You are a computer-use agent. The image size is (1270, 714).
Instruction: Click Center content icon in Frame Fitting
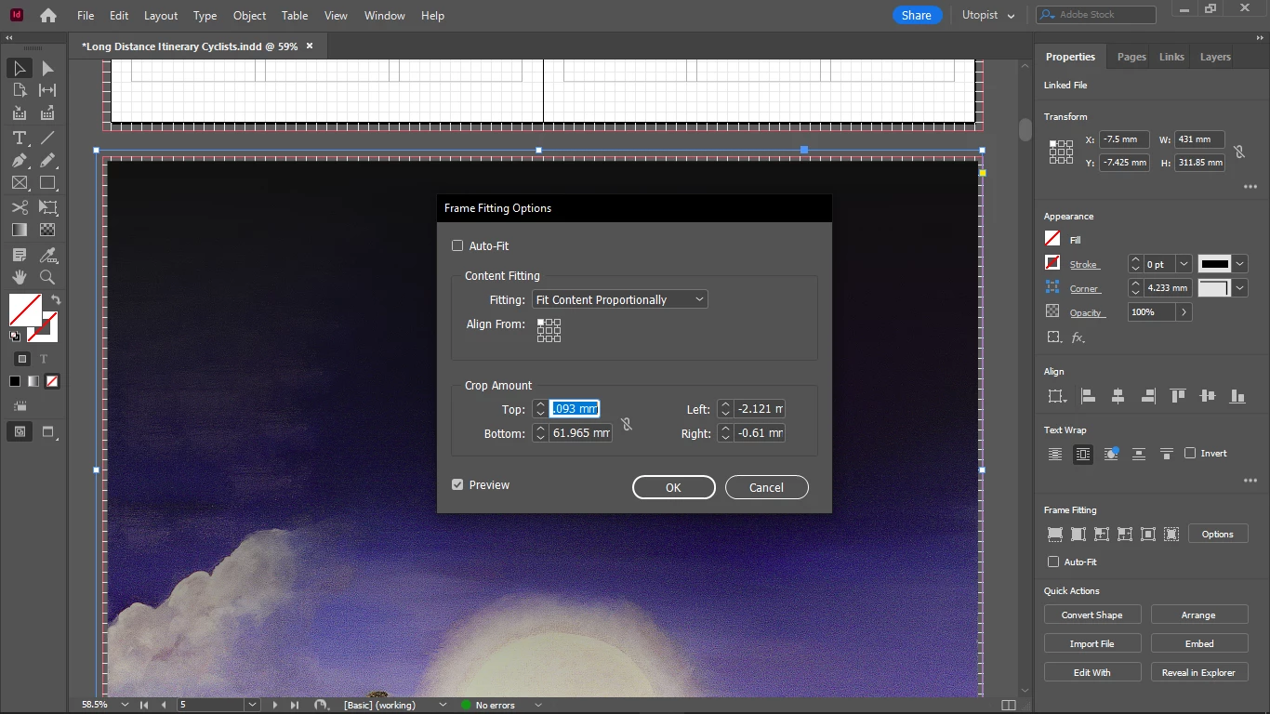1148,535
